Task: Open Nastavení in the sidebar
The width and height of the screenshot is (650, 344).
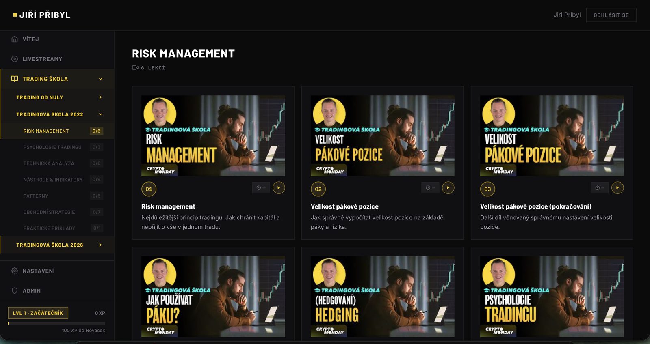Action: pos(57,271)
